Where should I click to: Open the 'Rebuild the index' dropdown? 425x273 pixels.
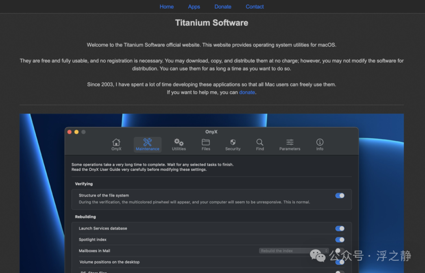(294, 251)
